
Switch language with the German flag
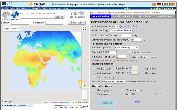(159, 4)
